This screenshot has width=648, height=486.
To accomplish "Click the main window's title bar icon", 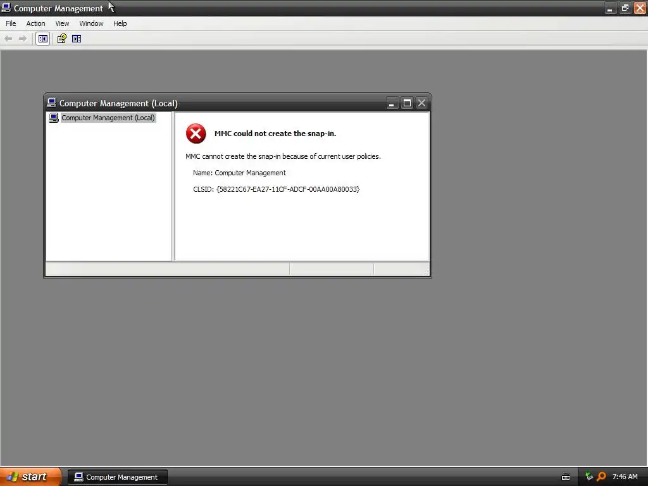I will 6,8.
